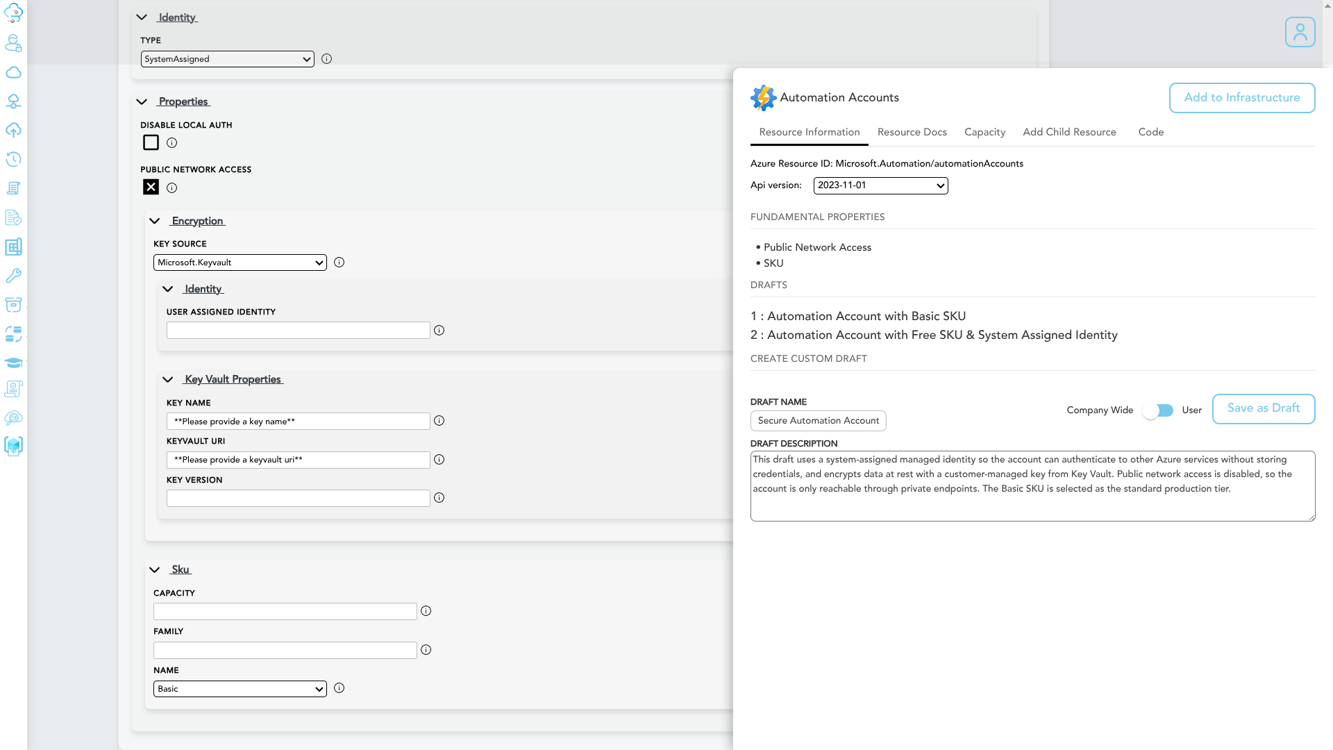Collapse the Encryption section
This screenshot has height=750, width=1333.
(x=155, y=221)
